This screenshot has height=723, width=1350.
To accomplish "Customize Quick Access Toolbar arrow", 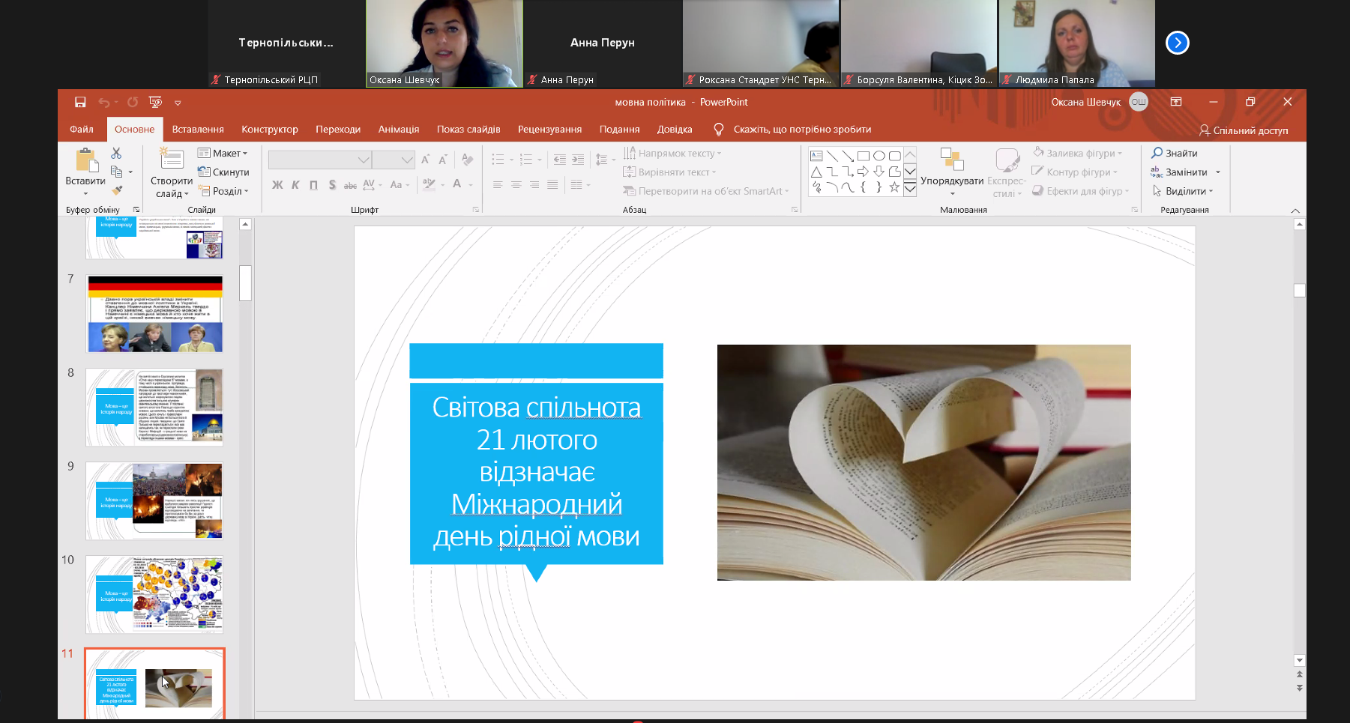I will pyautogui.click(x=178, y=103).
